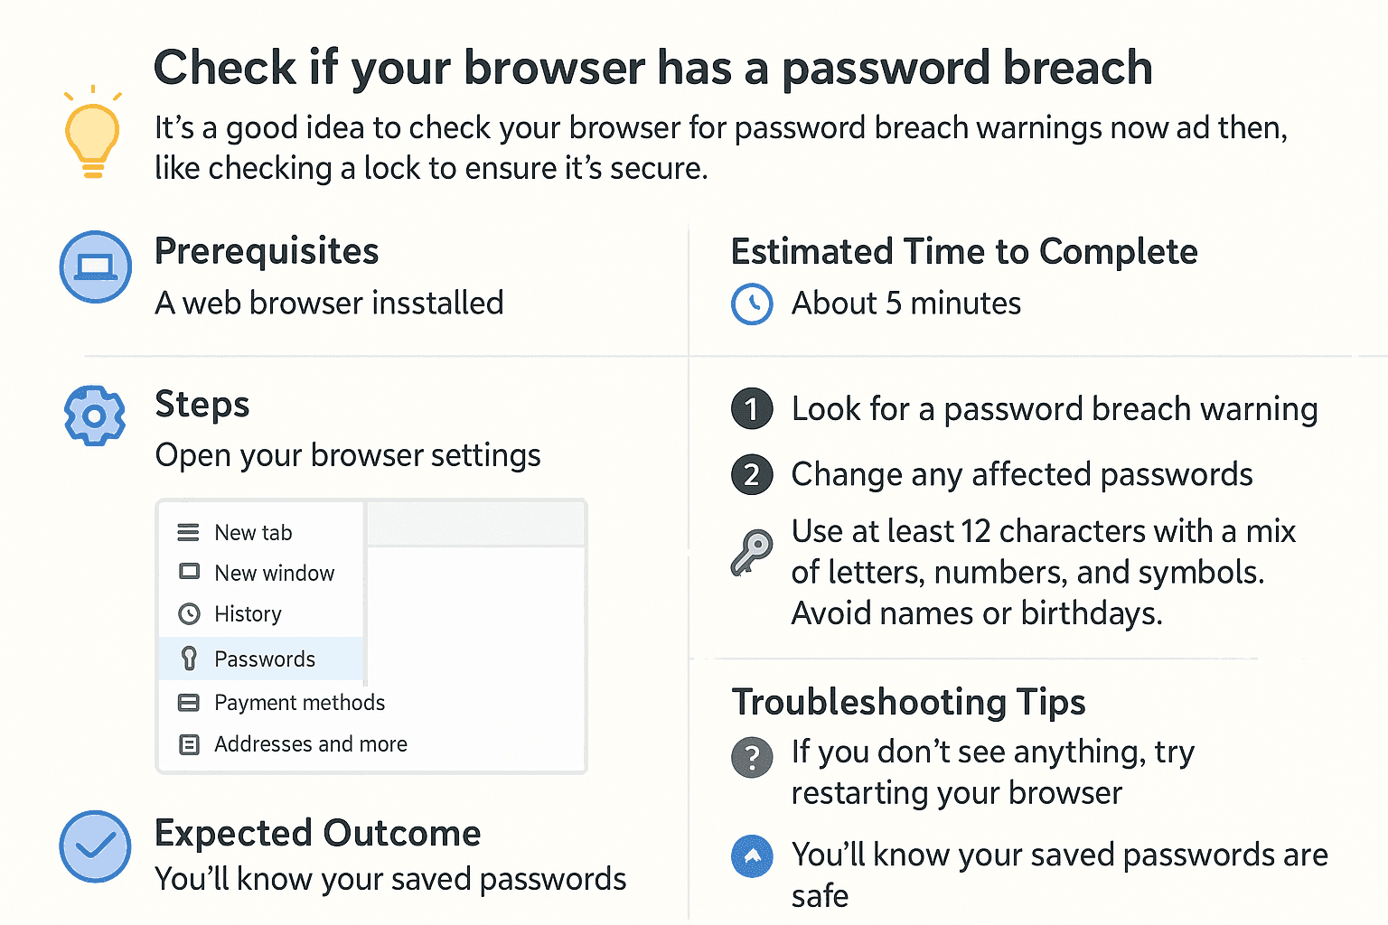Click the yellow lightbulb tip icon

pos(92,137)
